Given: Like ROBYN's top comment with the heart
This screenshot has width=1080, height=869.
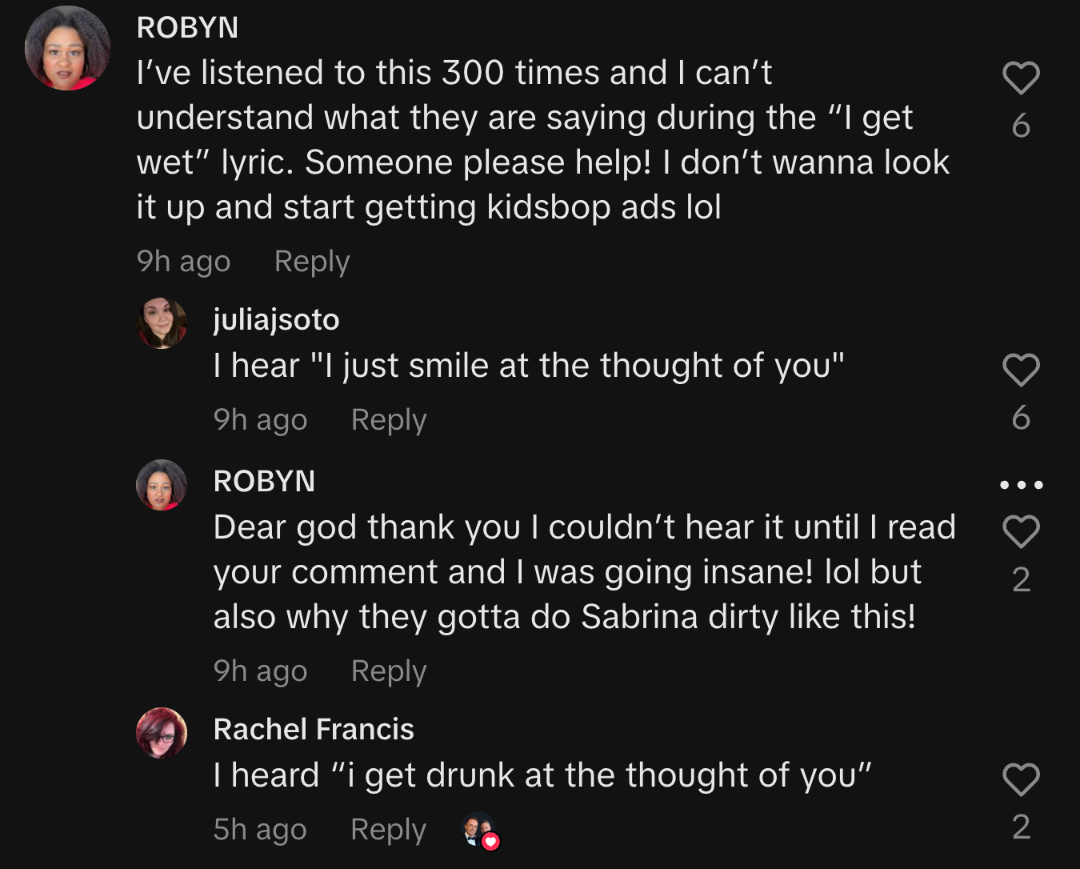Looking at the screenshot, I should click(1021, 78).
